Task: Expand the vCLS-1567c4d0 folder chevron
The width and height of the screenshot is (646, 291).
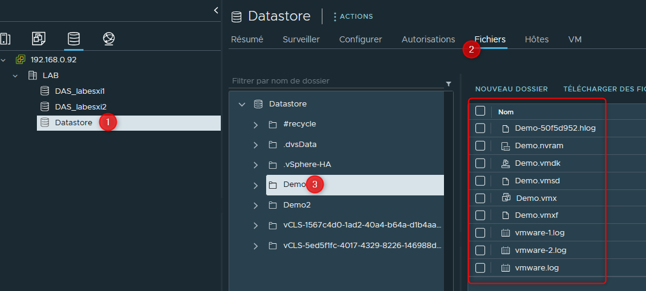Action: (x=256, y=226)
